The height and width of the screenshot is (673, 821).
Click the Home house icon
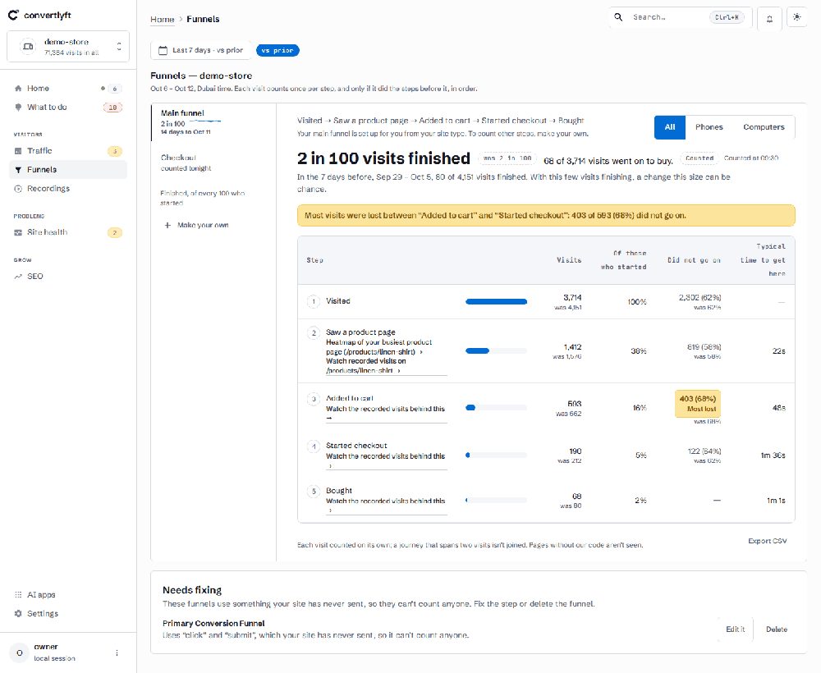pos(18,89)
